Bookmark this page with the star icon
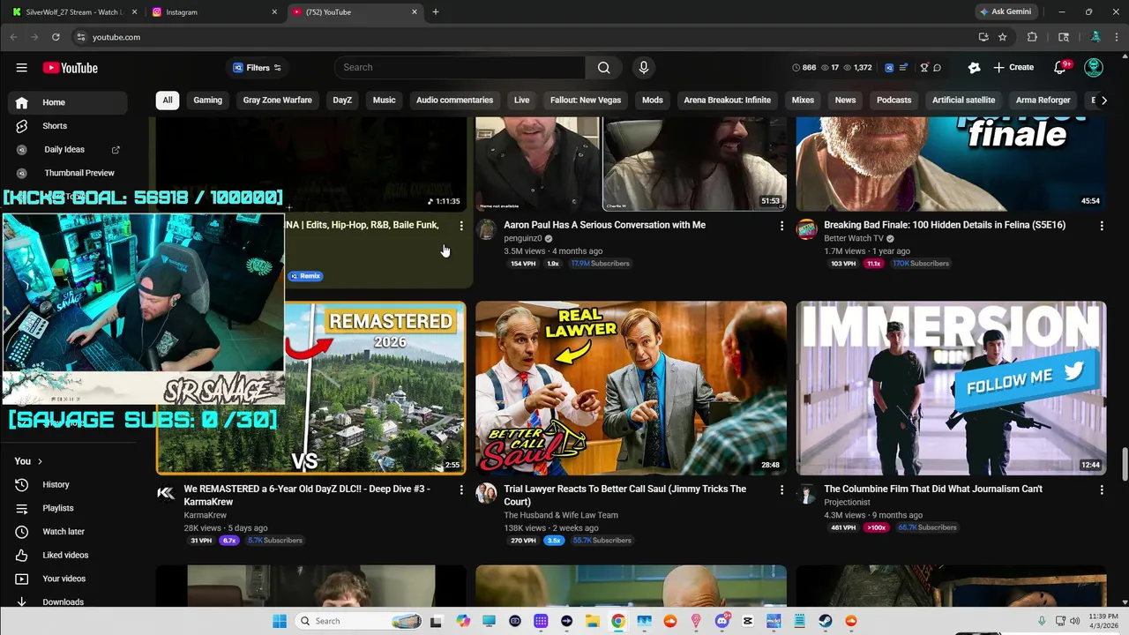The width and height of the screenshot is (1129, 635). (1003, 37)
